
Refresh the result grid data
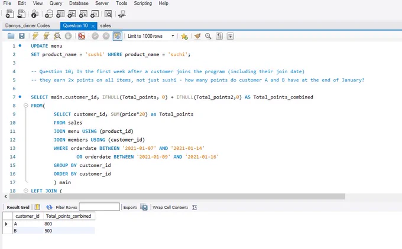[49, 207]
